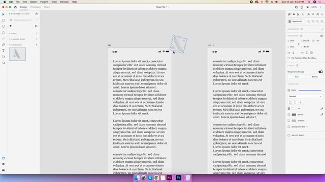Viewport: 325px width, 182px height.
Task: Click the Repeat Grid button
Action: (296, 21)
